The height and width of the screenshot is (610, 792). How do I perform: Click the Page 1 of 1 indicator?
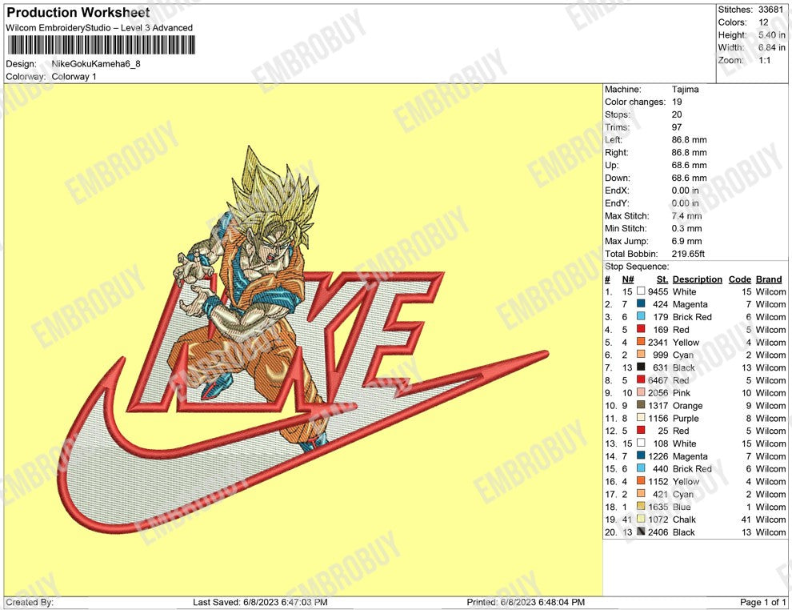point(762,602)
